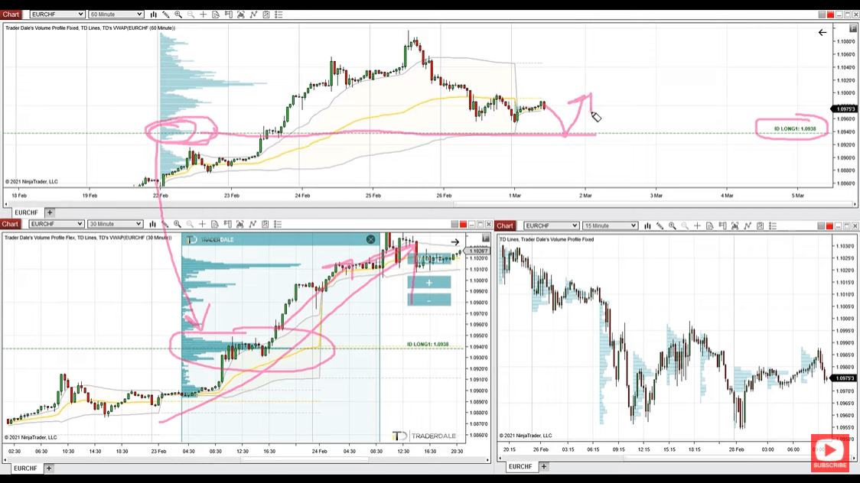The width and height of the screenshot is (860, 483).
Task: Open Chart menu of the 15 Minute window
Action: coord(505,225)
